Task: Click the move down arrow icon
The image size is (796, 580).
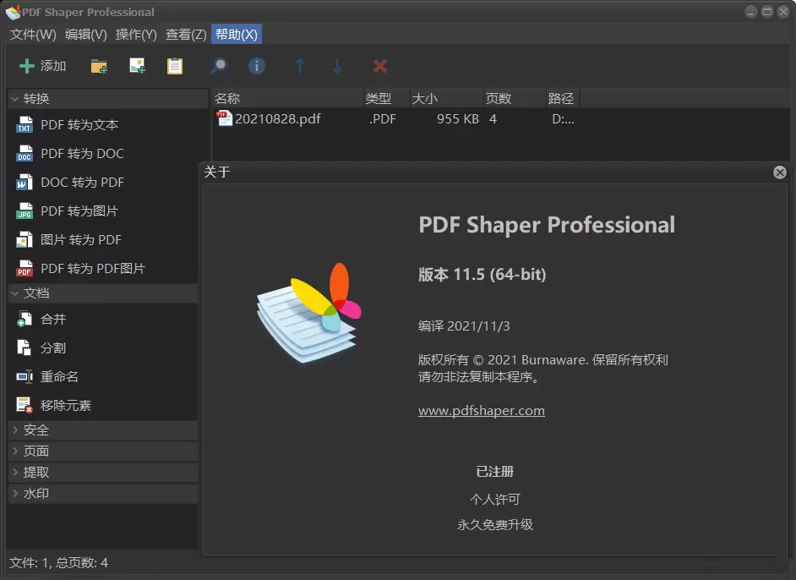Action: point(337,66)
